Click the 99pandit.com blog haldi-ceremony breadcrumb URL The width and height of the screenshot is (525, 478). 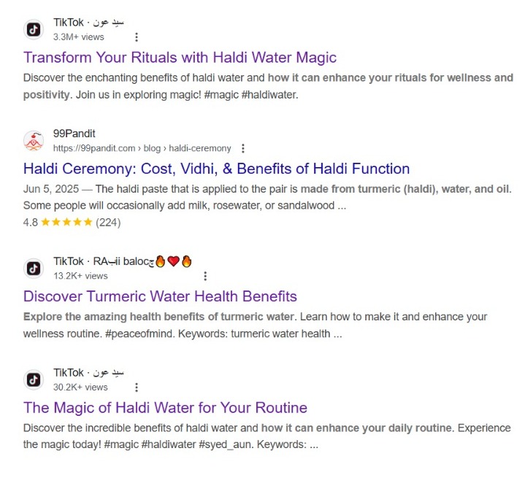[x=142, y=148]
